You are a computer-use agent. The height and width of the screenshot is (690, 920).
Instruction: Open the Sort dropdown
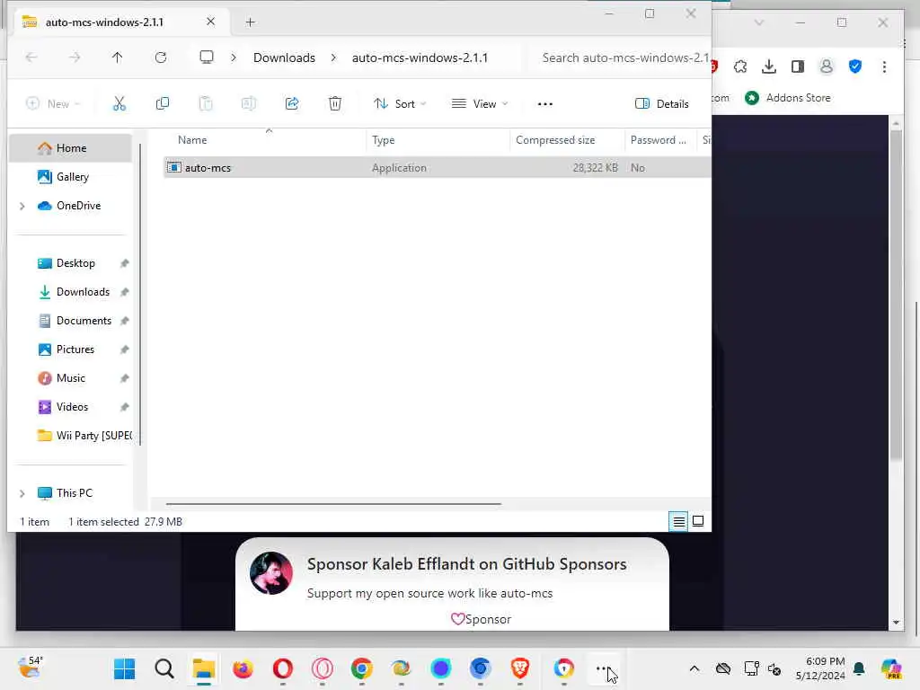400,104
